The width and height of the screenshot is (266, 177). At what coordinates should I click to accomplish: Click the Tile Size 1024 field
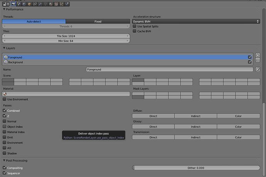tap(66, 36)
